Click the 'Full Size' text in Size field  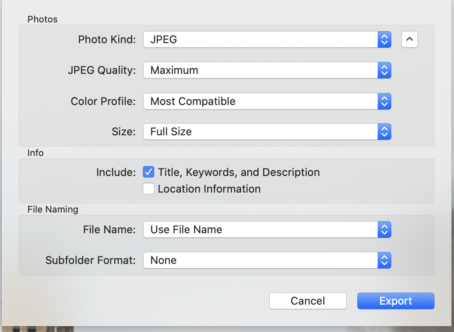point(171,132)
